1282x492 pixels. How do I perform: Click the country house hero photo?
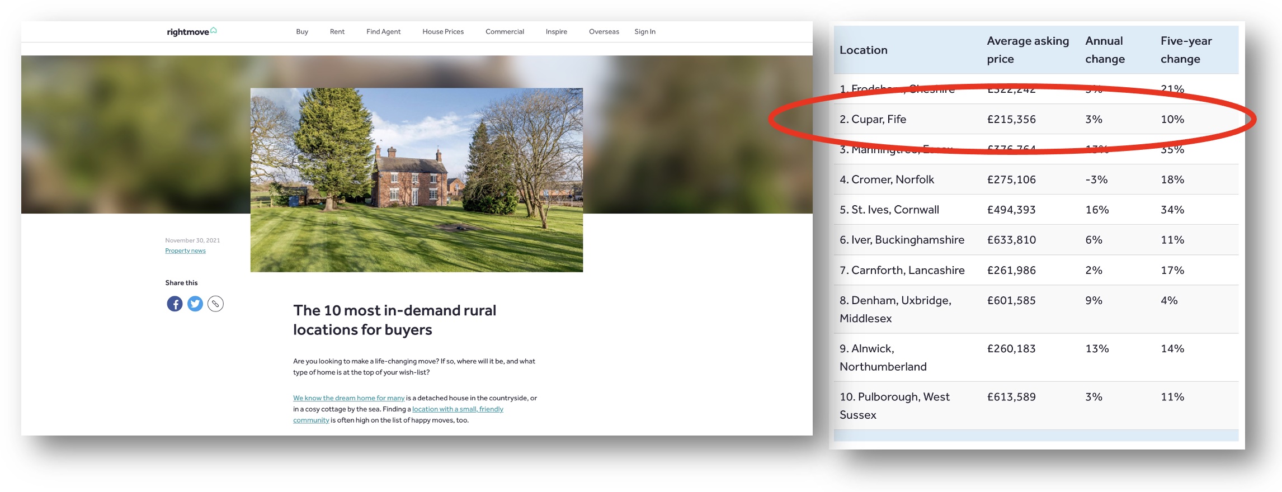[x=416, y=179]
